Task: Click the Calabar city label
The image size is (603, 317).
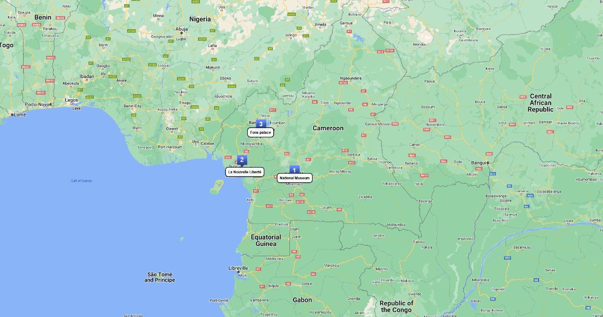Action: pos(208,143)
